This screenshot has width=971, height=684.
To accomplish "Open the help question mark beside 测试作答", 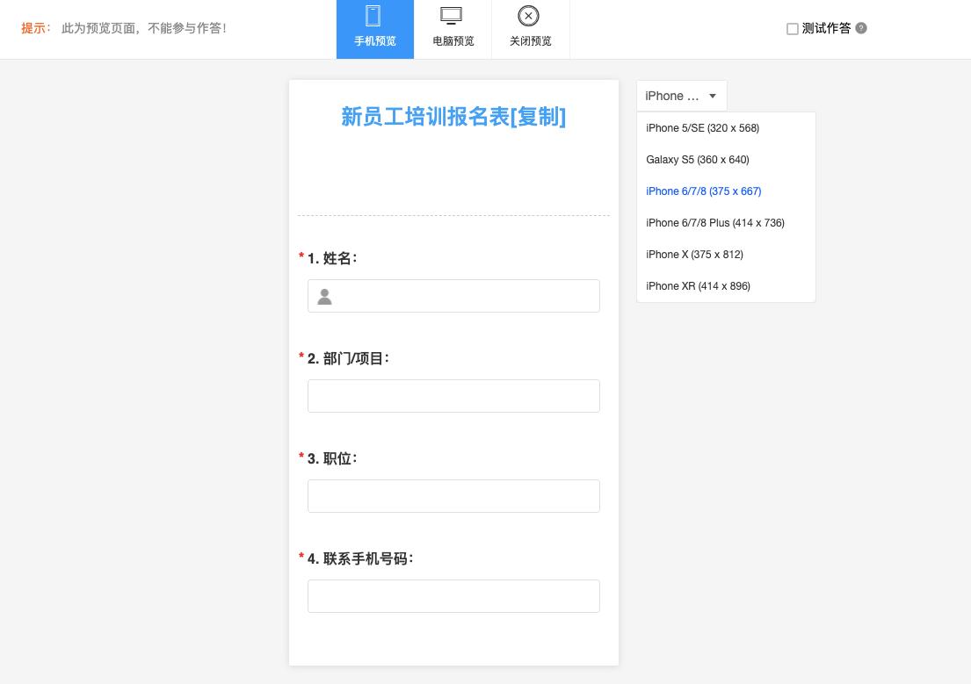I will click(860, 28).
